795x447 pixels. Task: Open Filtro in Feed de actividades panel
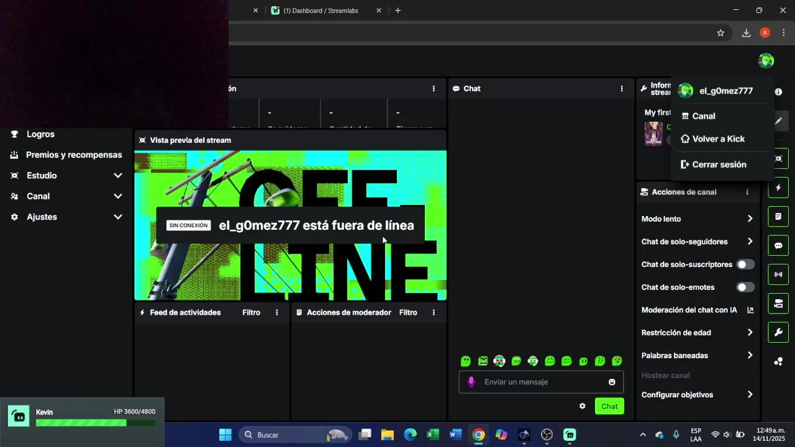point(251,312)
